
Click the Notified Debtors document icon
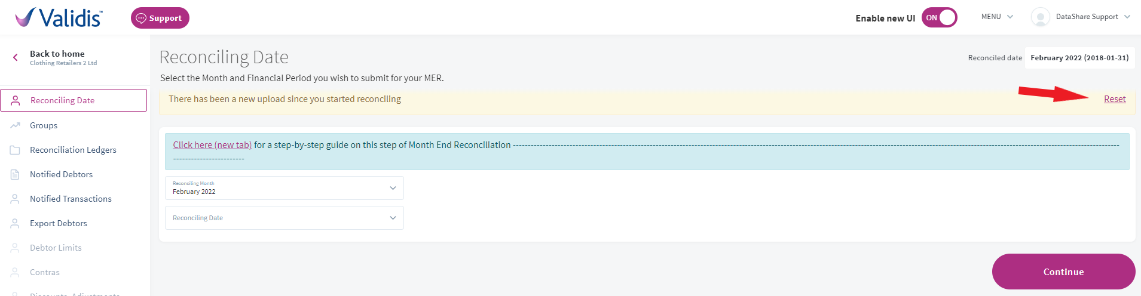point(16,174)
